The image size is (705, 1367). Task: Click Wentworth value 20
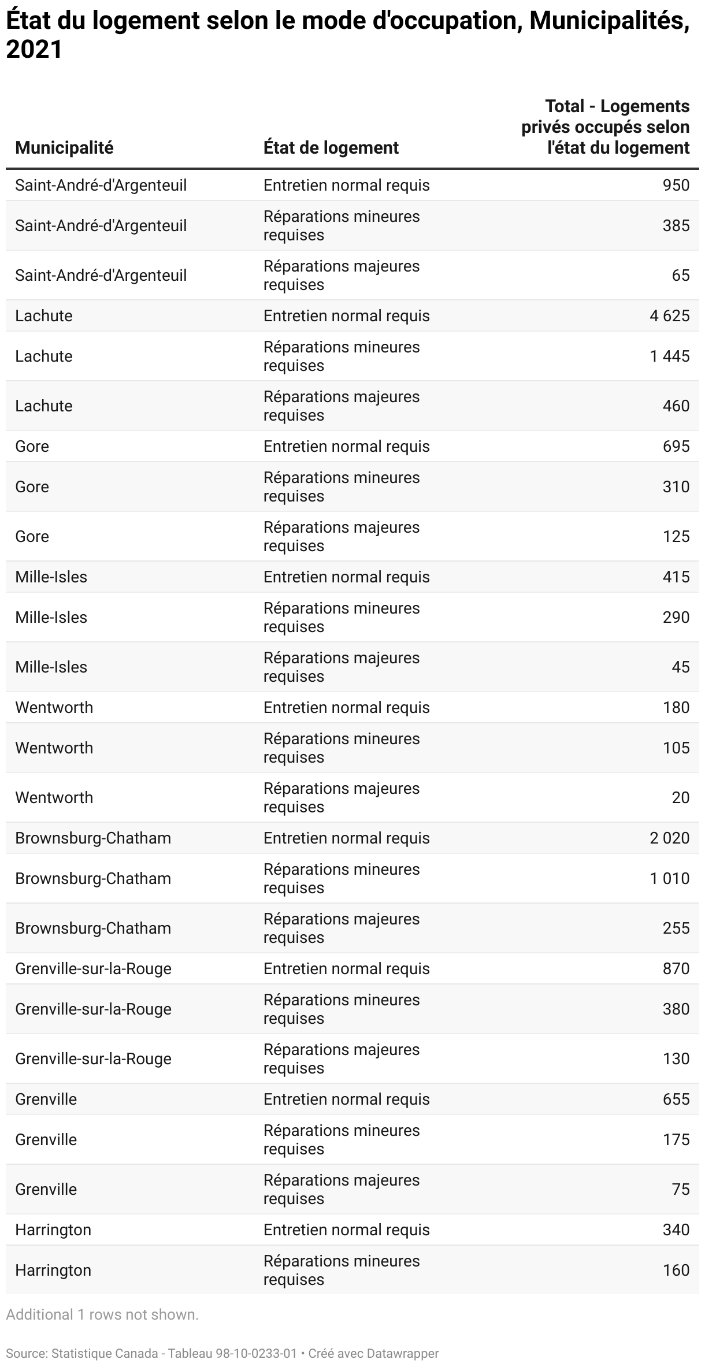pyautogui.click(x=681, y=797)
